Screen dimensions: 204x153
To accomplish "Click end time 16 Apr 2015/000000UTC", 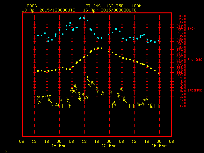I will [x=110, y=10].
